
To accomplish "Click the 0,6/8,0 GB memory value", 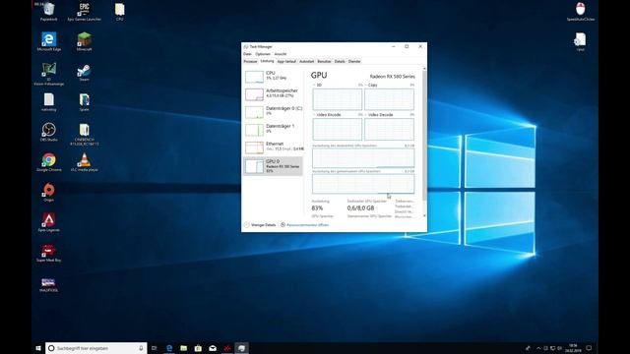I will pos(360,207).
